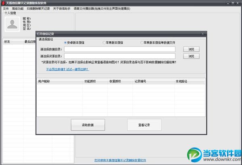Open the 高级功能 menu
The width and height of the screenshot is (242, 165).
click(x=18, y=8)
